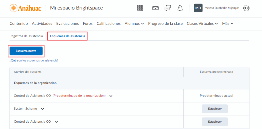Image resolution: width=262 pixels, height=129 pixels.
Task: Open the ¿Qué son los esquemas de asistencia? link
Action: click(34, 61)
